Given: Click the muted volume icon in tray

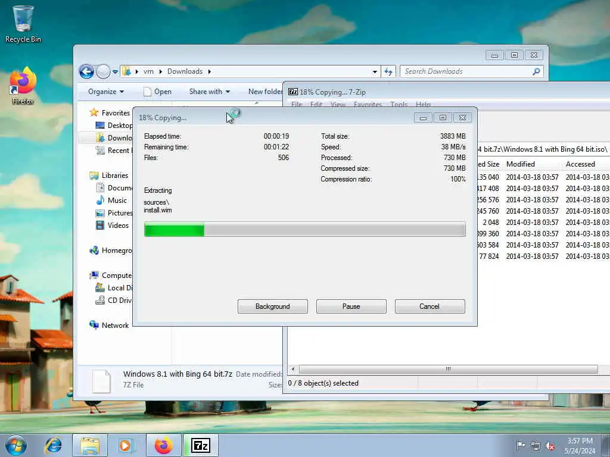Looking at the screenshot, I should click(550, 446).
